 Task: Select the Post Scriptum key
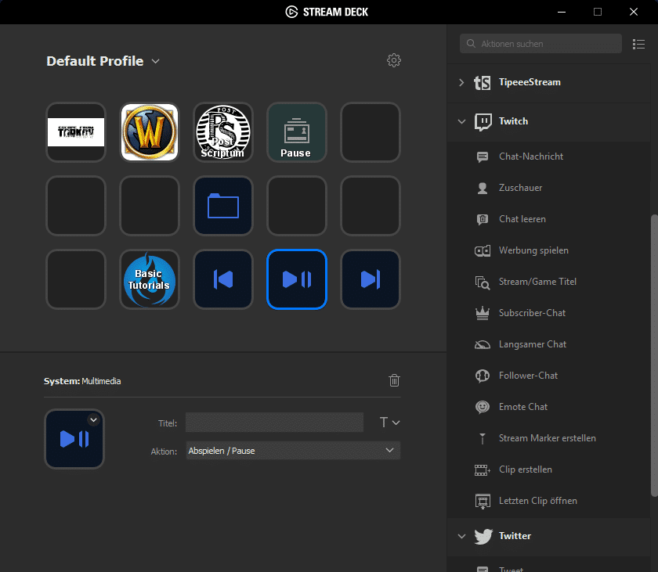click(x=222, y=132)
